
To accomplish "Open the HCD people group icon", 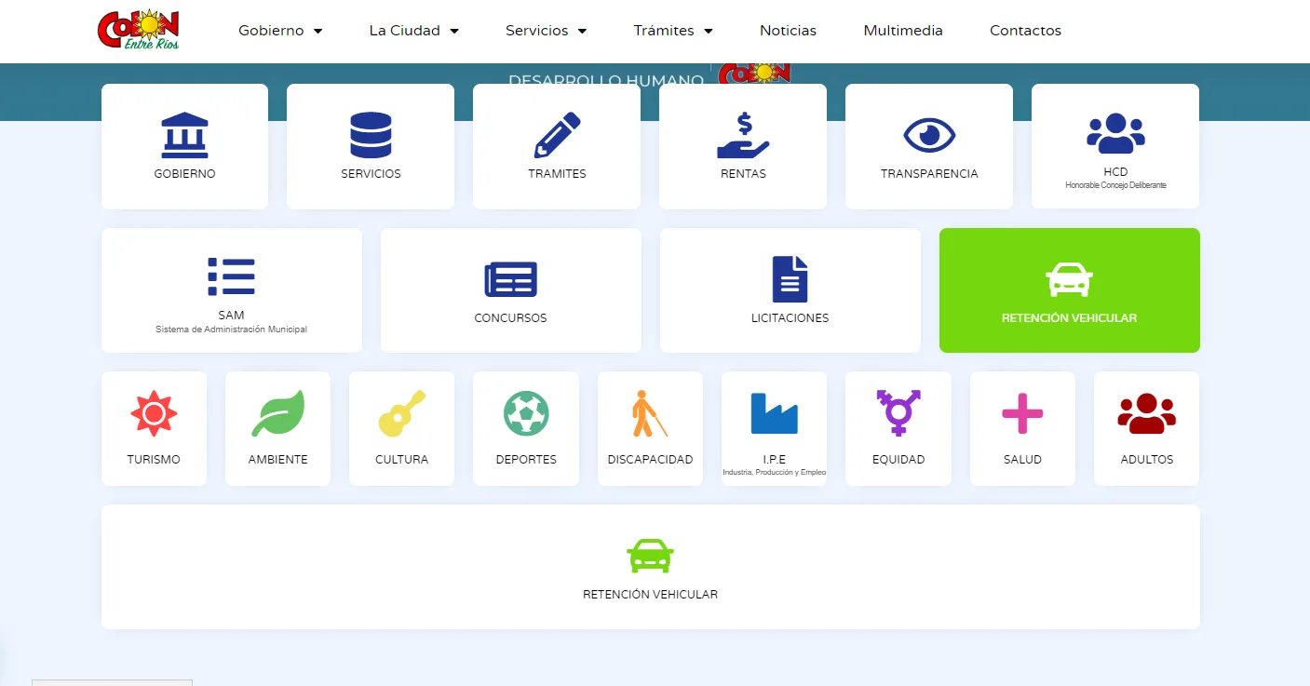I will point(1115,134).
